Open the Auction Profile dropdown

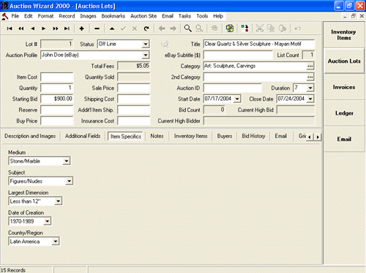click(x=146, y=55)
